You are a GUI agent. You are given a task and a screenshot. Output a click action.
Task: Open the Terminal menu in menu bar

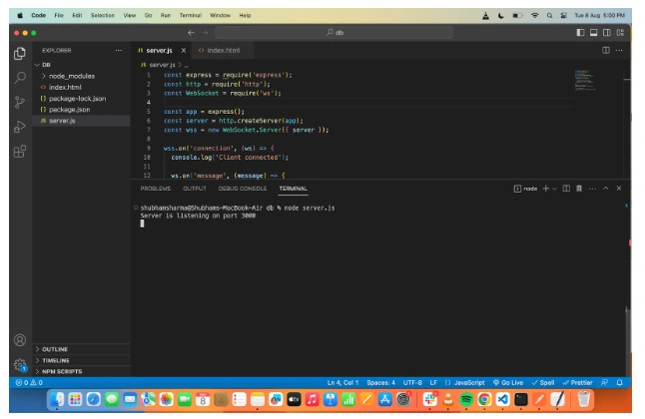point(191,15)
